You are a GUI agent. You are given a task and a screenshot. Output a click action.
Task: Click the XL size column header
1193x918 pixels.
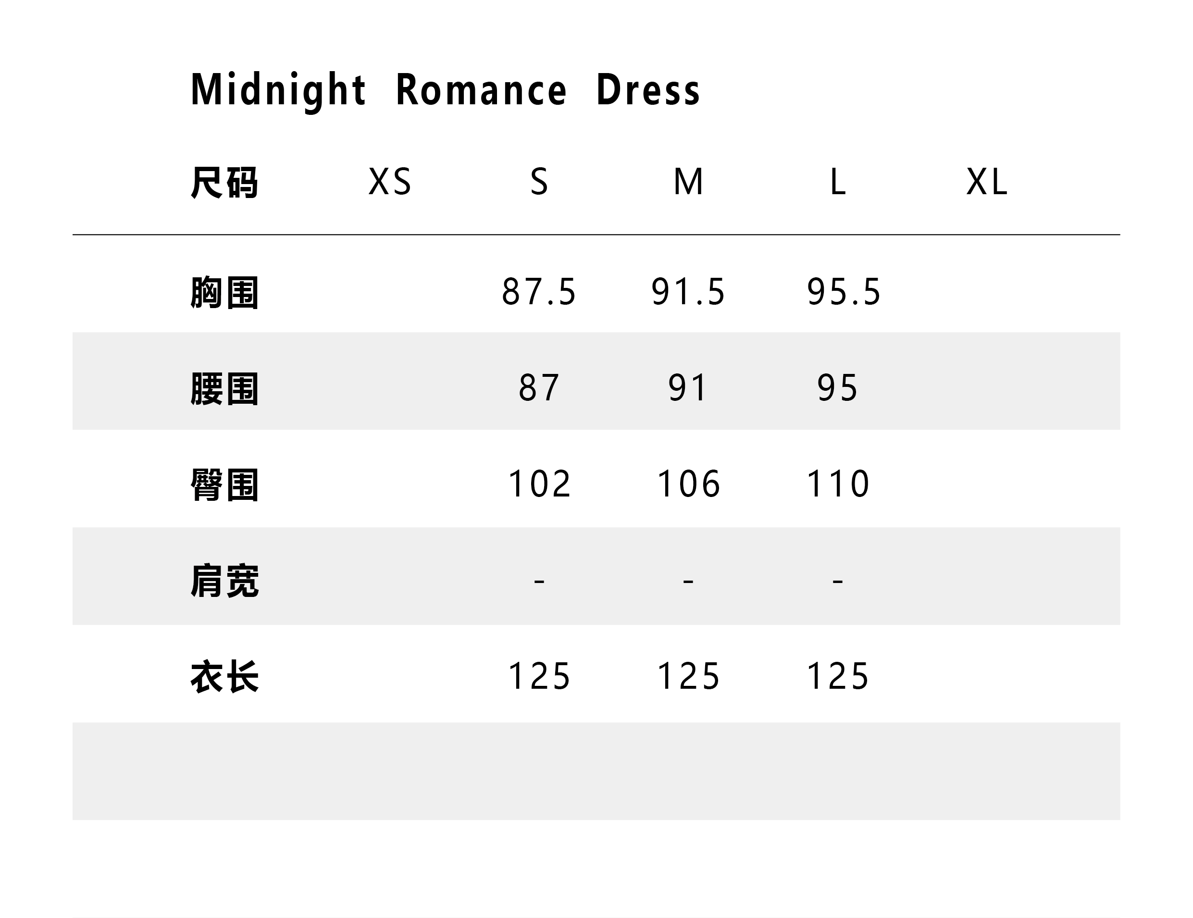tap(986, 182)
